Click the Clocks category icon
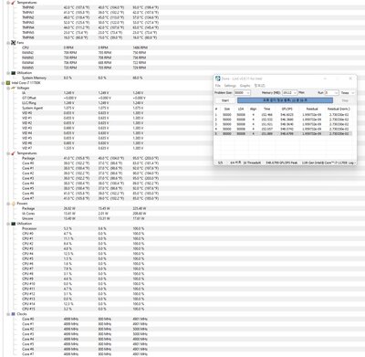This screenshot has width=365, height=357. pos(13,314)
